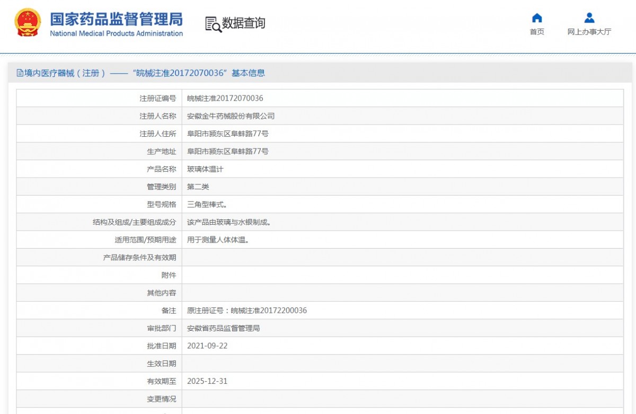Select the 产品储存条件及有效期 label
The height and width of the screenshot is (414, 636).
coord(139,258)
